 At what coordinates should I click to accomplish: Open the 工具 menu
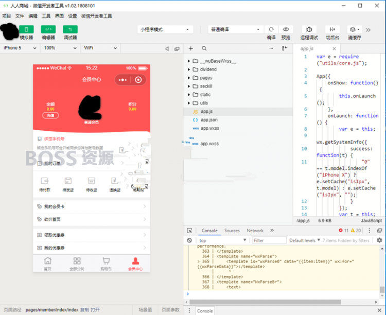click(x=46, y=16)
